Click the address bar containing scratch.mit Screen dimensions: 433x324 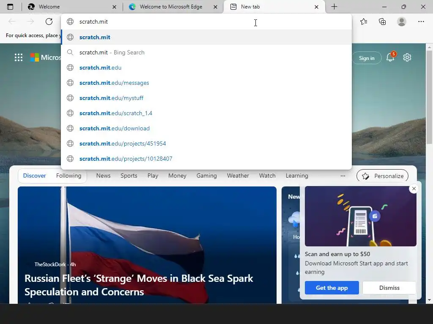[x=206, y=22]
